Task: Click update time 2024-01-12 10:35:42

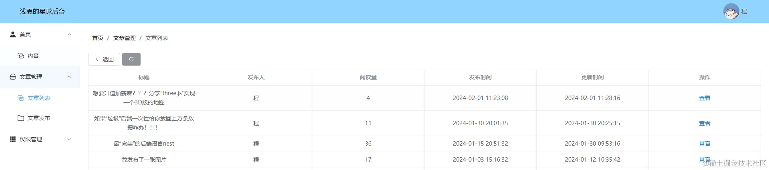Action: click(x=592, y=160)
